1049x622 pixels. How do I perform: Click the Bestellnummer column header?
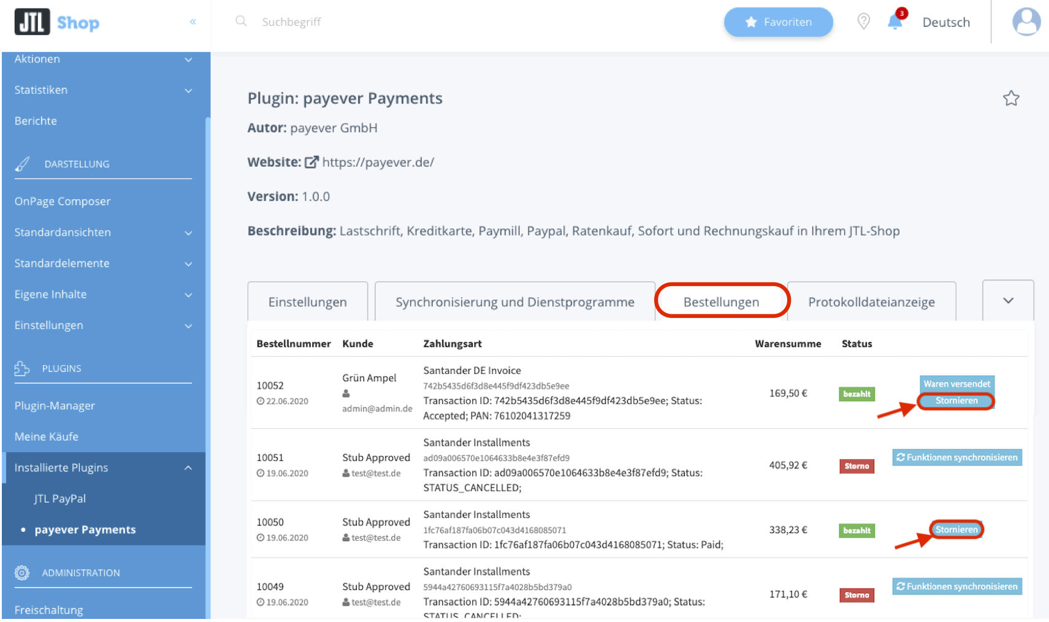tap(293, 344)
